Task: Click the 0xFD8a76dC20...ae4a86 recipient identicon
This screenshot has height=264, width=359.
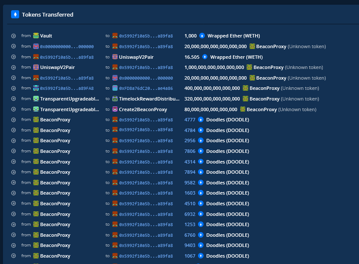Action: (x=115, y=88)
